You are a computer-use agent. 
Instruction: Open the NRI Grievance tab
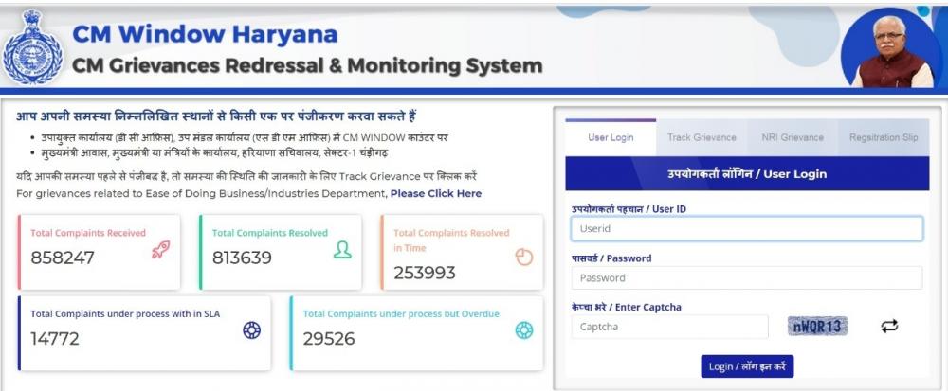coord(793,137)
